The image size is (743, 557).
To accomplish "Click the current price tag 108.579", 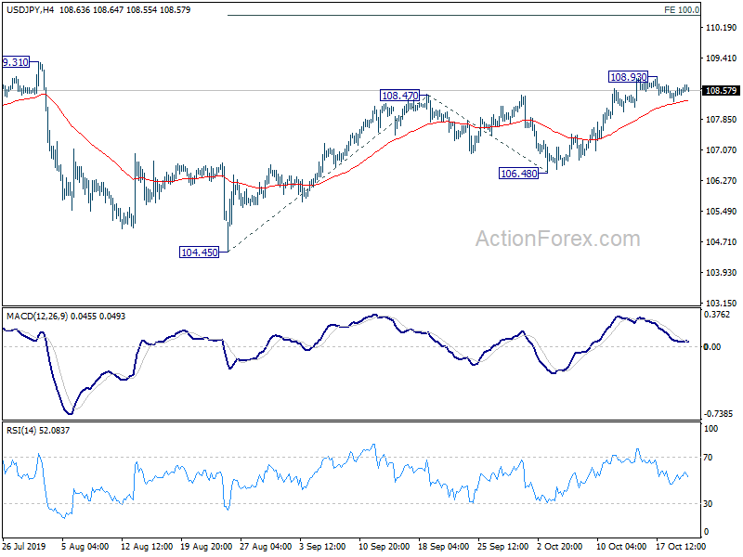I will point(721,90).
